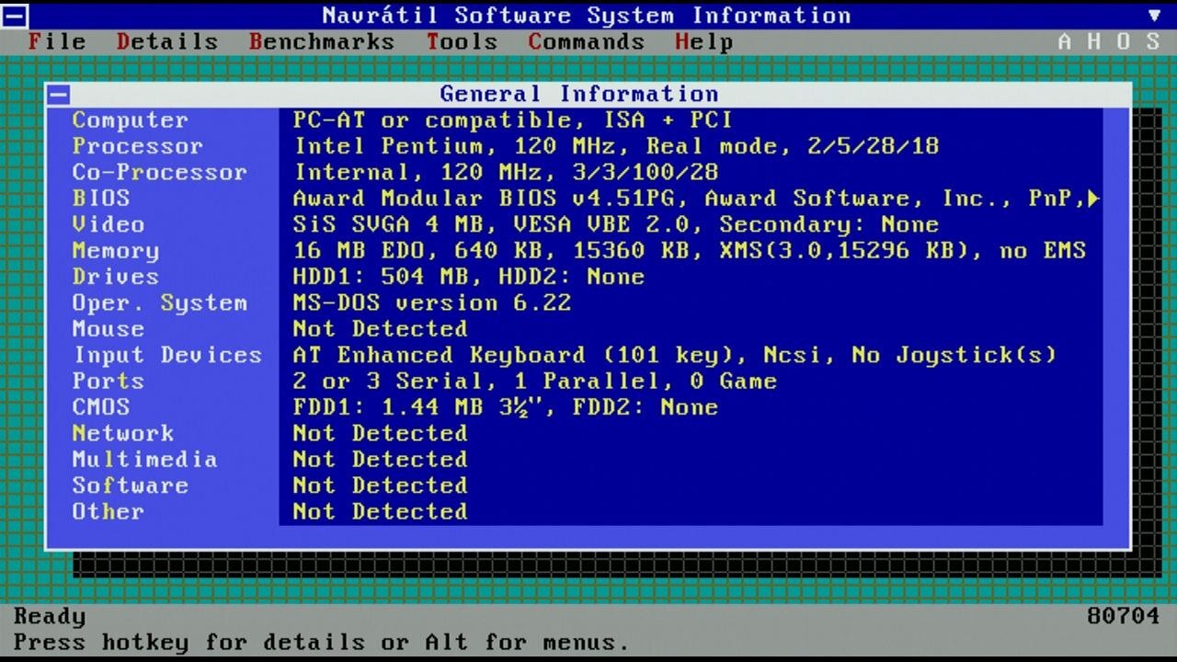The height and width of the screenshot is (662, 1177).
Task: Select the BIOS row label
Action: click(101, 198)
